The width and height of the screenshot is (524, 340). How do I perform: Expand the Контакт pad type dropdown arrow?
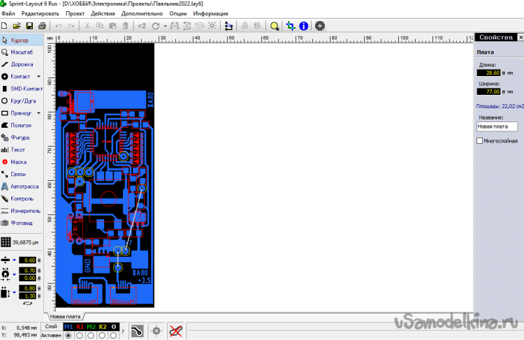38,76
